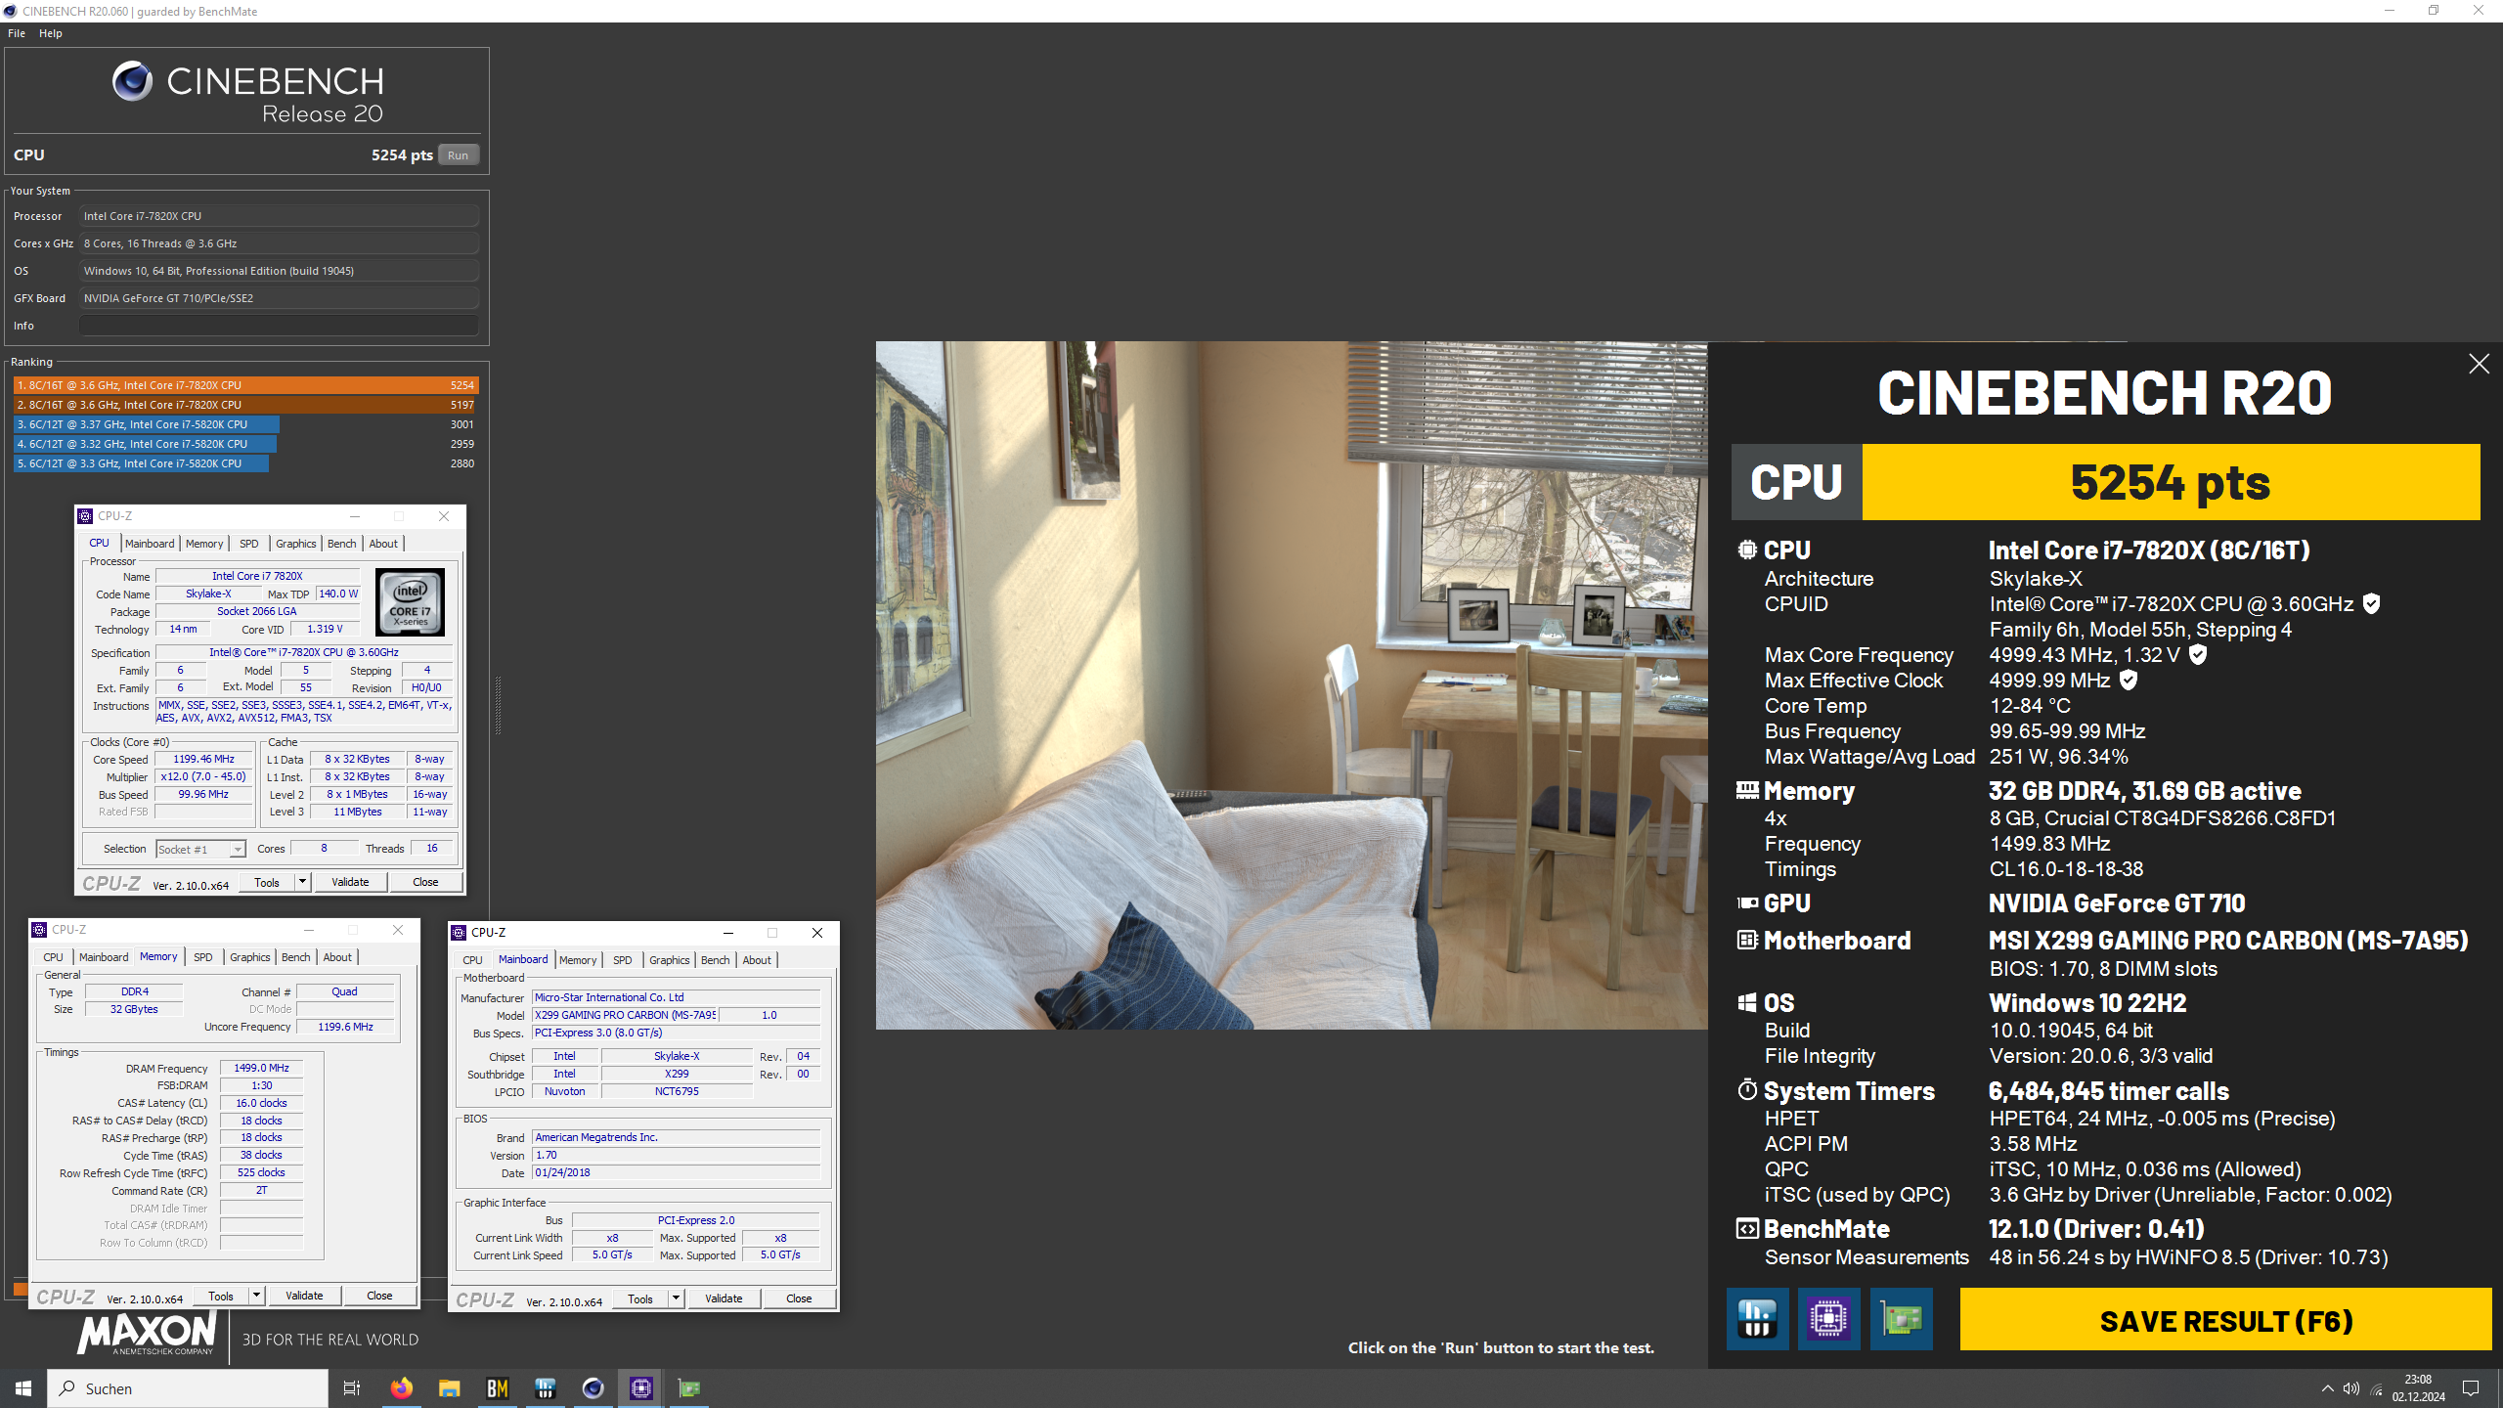Switch to HWiNFO in the taskbar
Screen dimensions: 2503x1408
click(545, 1388)
